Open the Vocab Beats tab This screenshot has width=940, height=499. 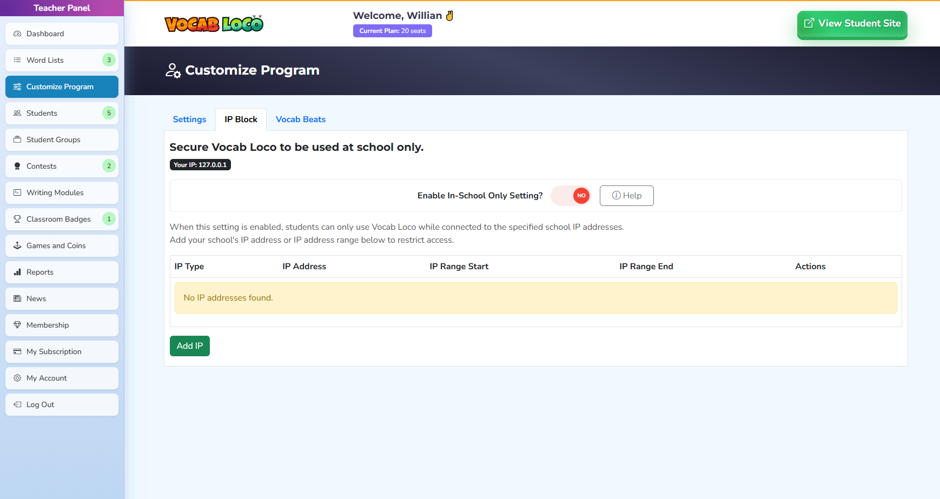301,119
